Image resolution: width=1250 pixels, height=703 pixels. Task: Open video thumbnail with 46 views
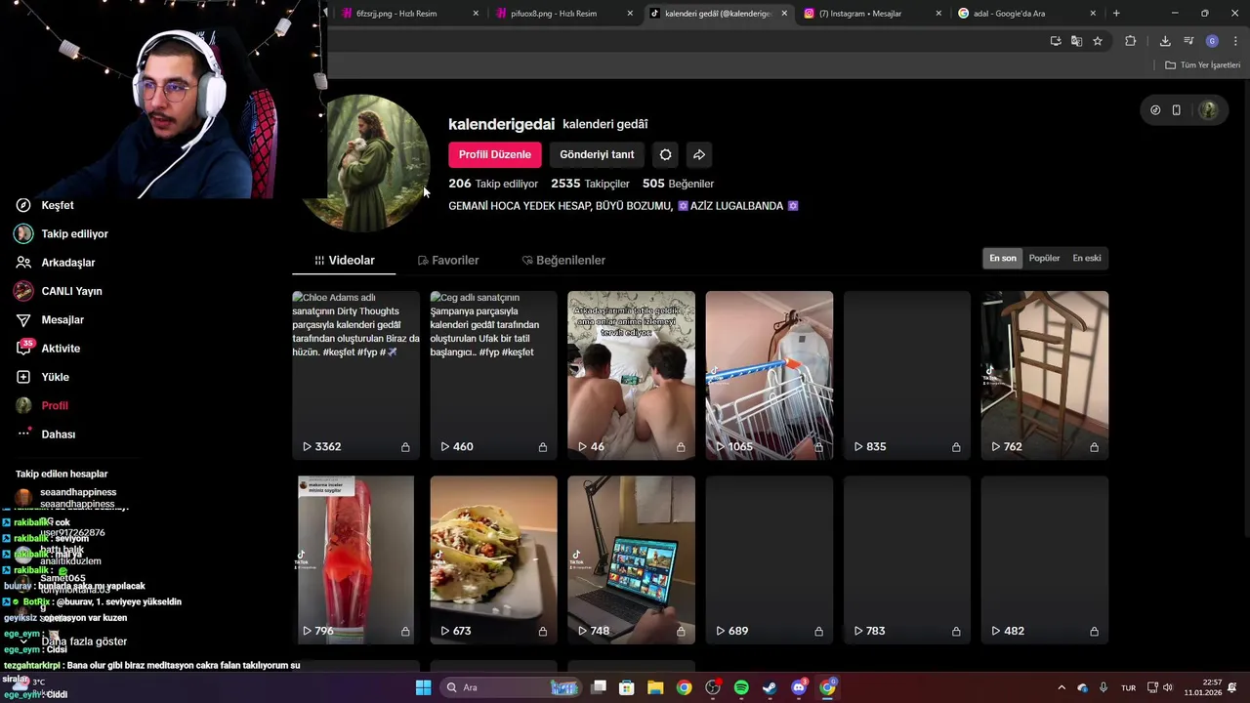(632, 375)
